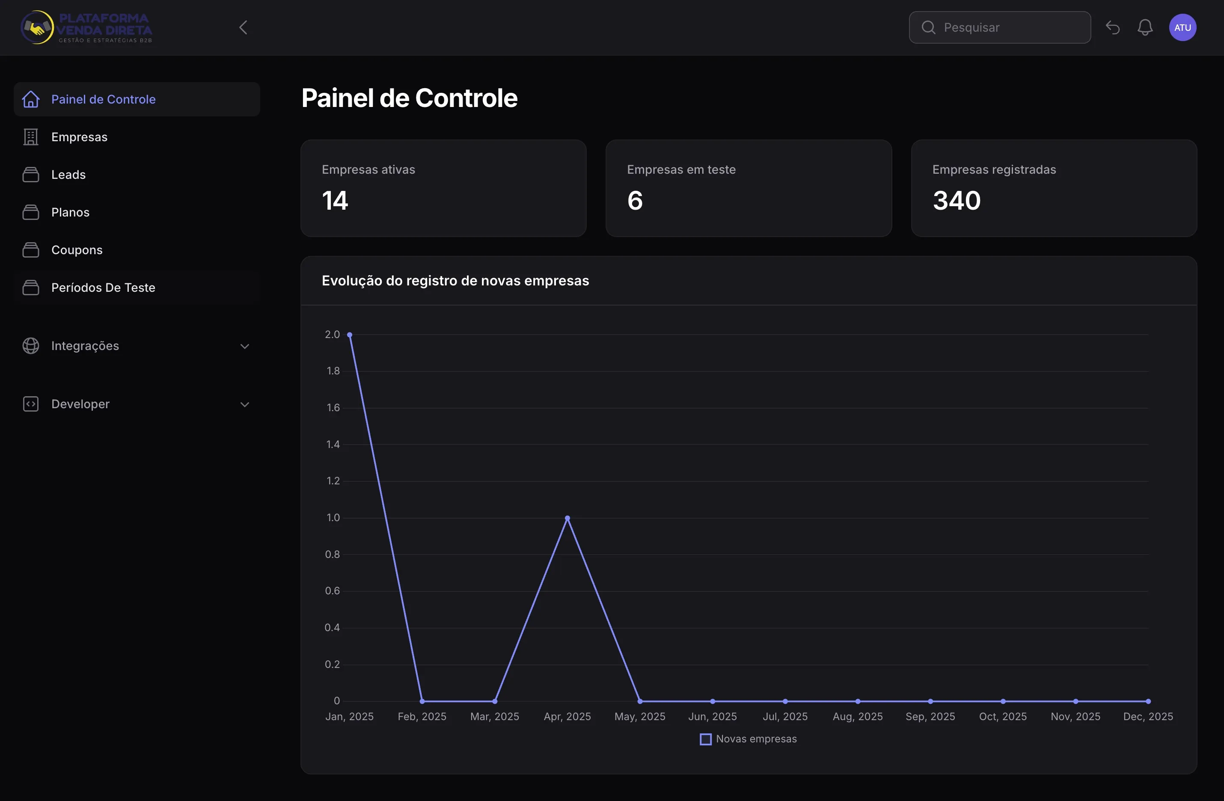Image resolution: width=1224 pixels, height=801 pixels.
Task: Click the Dec, 2025 data point
Action: tap(1148, 701)
